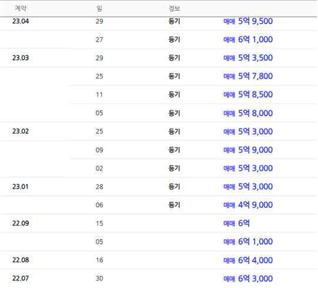Click the day 15 cell

click(x=99, y=223)
